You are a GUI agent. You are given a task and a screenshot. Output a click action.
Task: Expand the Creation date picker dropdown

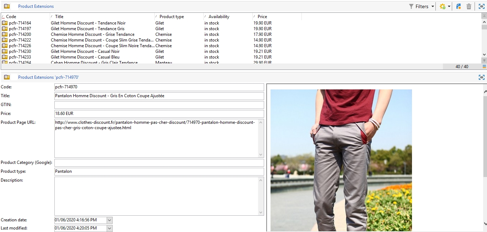[109, 220]
